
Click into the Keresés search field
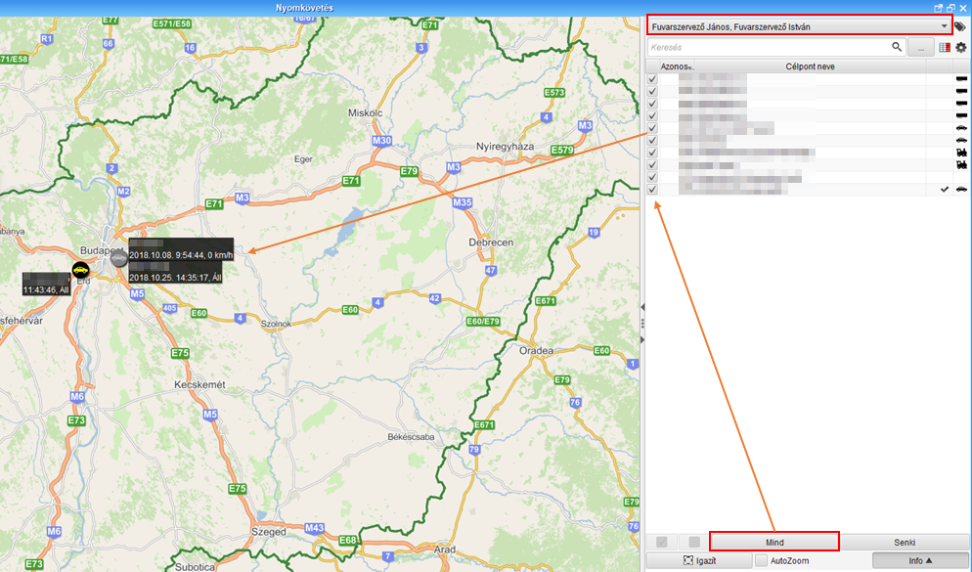[768, 47]
